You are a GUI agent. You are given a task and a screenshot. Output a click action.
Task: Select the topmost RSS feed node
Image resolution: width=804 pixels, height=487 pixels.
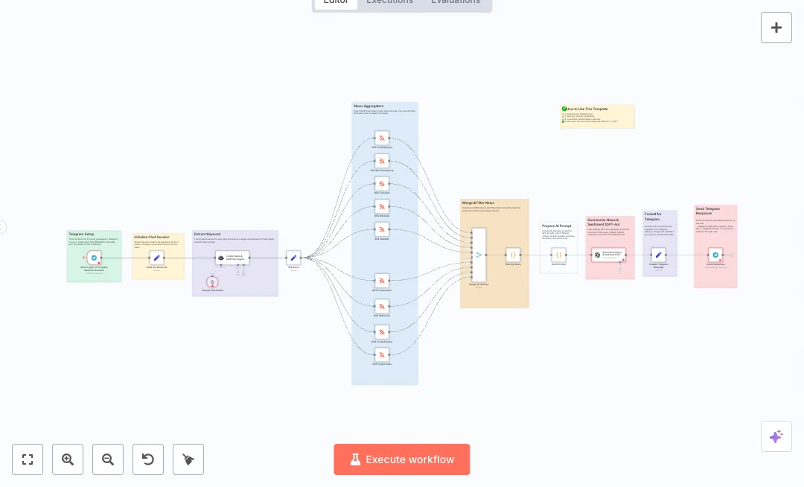click(x=382, y=138)
